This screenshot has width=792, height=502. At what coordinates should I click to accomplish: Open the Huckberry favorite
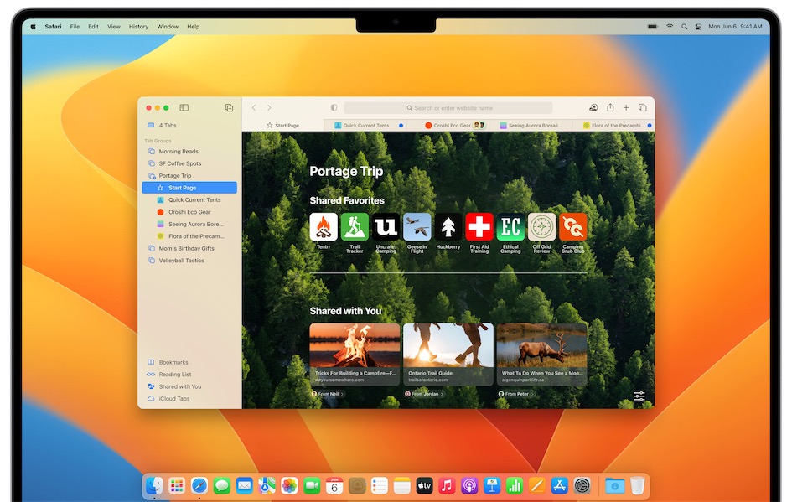tap(448, 227)
